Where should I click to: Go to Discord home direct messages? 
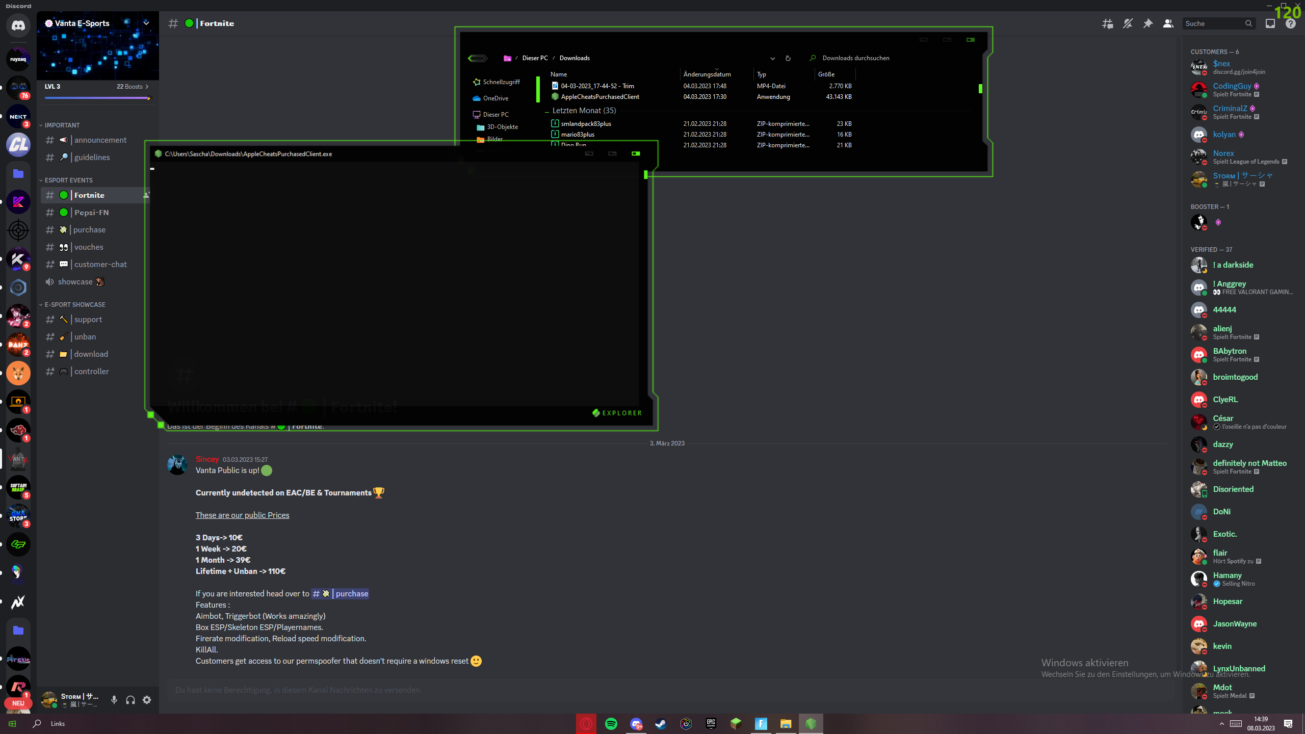point(18,25)
